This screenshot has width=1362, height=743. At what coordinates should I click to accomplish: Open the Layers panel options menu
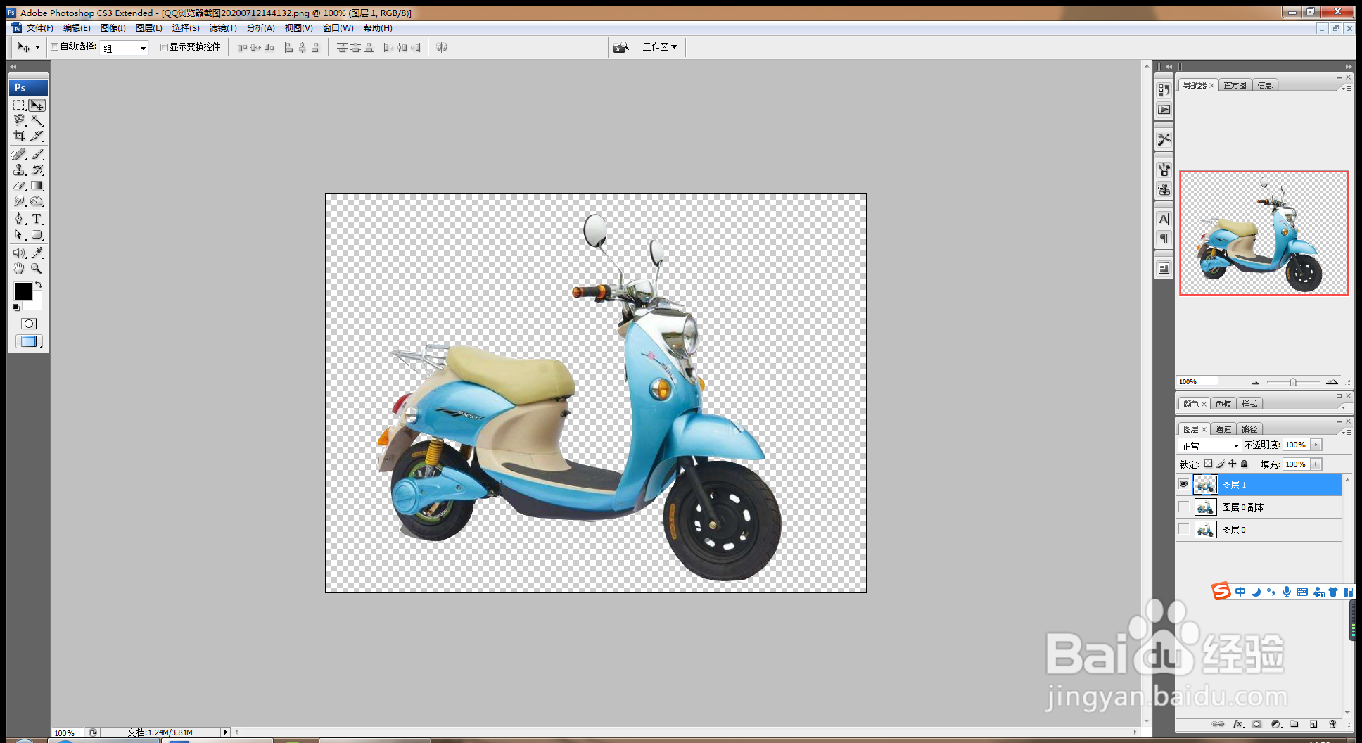coord(1346,431)
